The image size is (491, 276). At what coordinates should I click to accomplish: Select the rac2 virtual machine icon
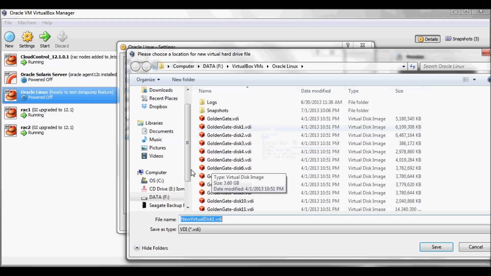click(x=11, y=130)
